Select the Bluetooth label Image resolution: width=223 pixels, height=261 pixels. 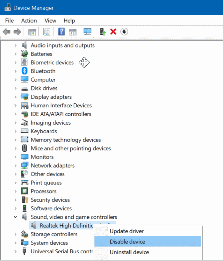point(43,71)
